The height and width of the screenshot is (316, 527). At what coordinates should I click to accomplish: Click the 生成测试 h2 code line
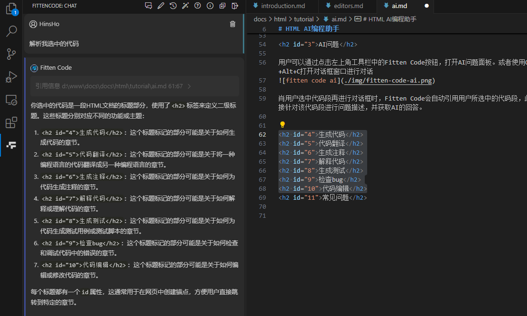click(x=321, y=171)
